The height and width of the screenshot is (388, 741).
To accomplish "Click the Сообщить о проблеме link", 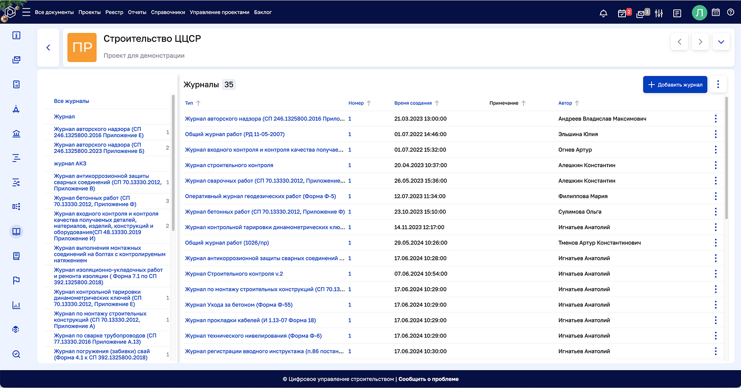I will pos(428,379).
